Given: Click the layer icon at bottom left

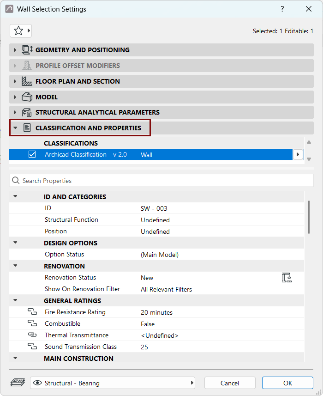Looking at the screenshot, I should (18, 383).
